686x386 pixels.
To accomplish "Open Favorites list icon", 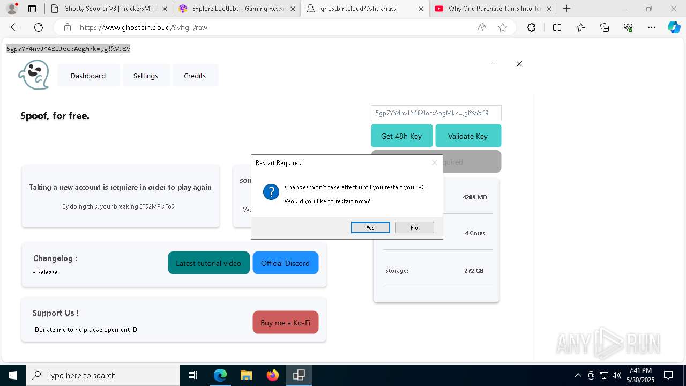I will [581, 27].
